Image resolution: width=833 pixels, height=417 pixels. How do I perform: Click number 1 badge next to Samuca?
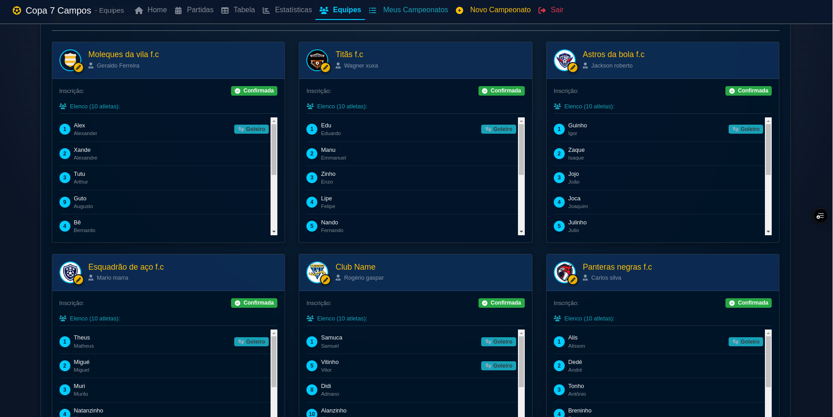point(312,342)
